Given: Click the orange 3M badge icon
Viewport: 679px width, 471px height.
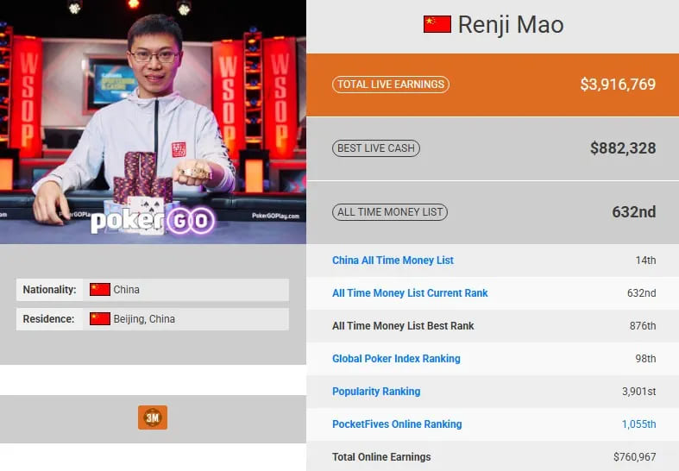Looking at the screenshot, I should [153, 418].
